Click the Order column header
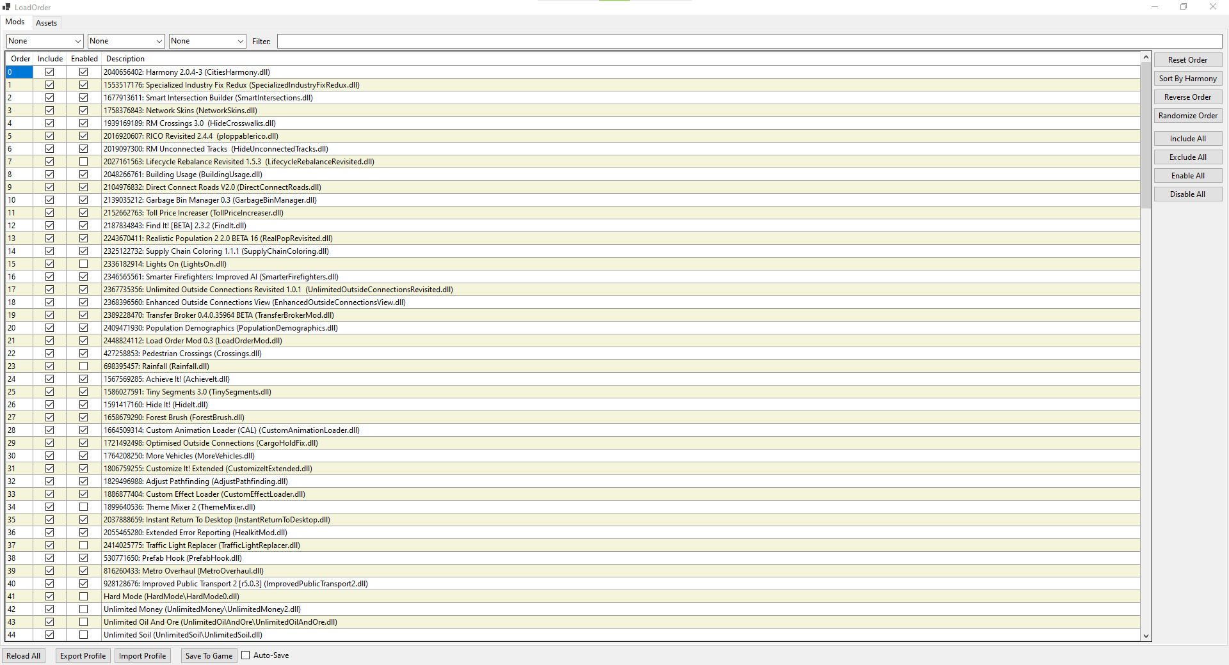Viewport: 1229px width, 665px height. pyautogui.click(x=20, y=59)
